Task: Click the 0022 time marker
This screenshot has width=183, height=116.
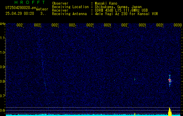Action: 38,25
